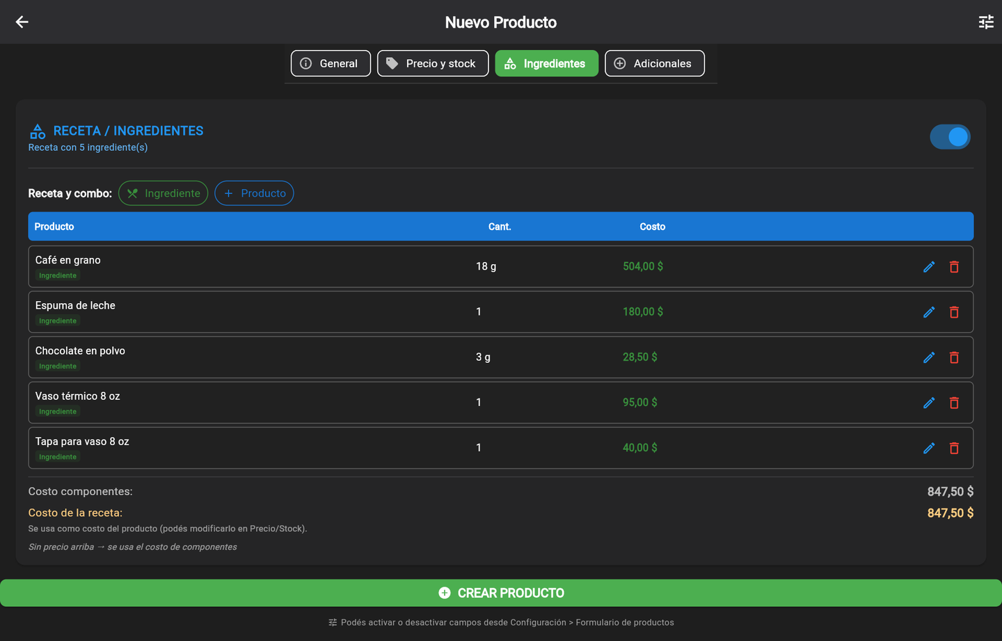Edit the Café en grano ingredient

click(x=929, y=267)
